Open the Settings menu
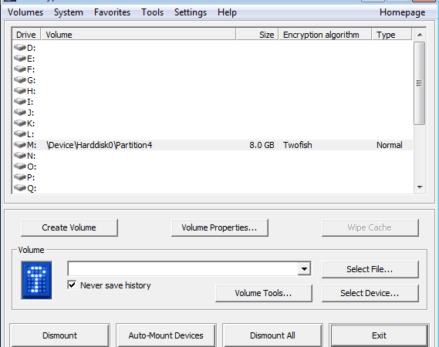The image size is (439, 347). 191,12
